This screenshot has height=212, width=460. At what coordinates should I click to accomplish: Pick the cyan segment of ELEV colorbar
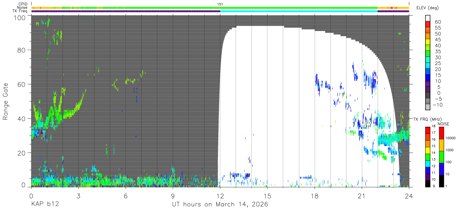[x=428, y=66]
